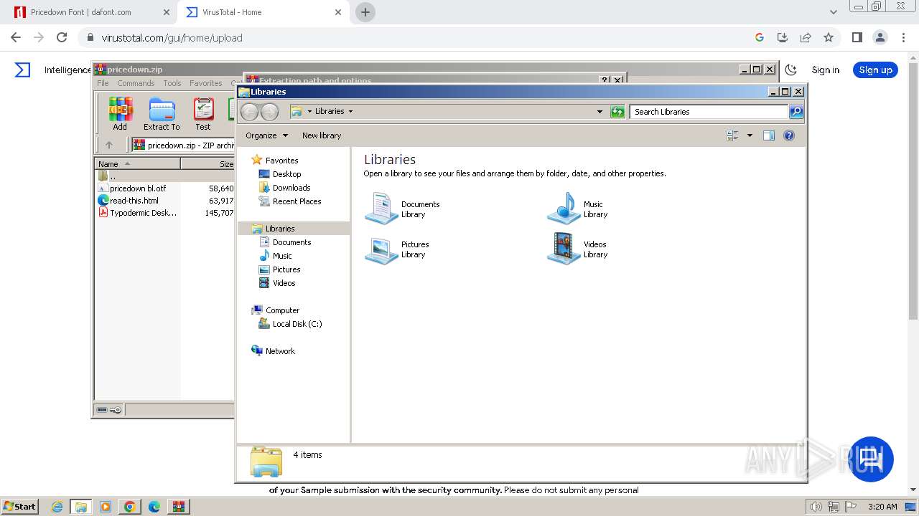Toggle the Chrome side panel icon
919x516 pixels.
857,38
